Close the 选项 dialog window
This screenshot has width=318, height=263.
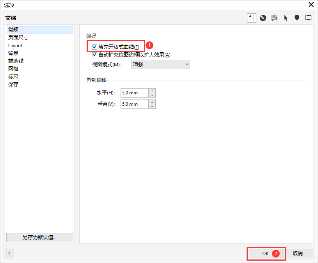point(311,4)
